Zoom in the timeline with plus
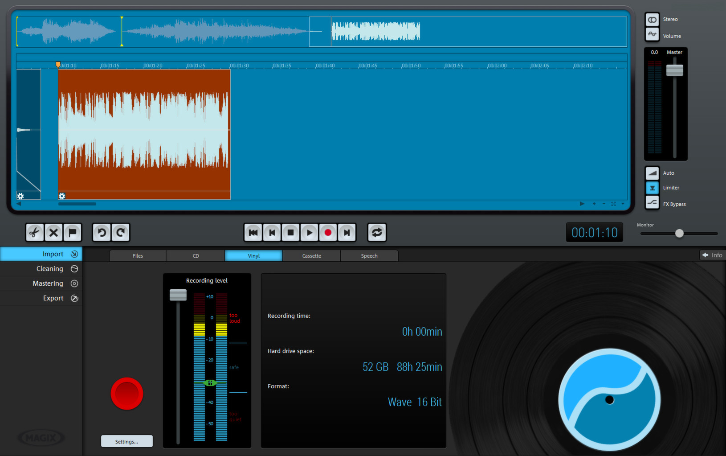This screenshot has width=726, height=456. 594,204
